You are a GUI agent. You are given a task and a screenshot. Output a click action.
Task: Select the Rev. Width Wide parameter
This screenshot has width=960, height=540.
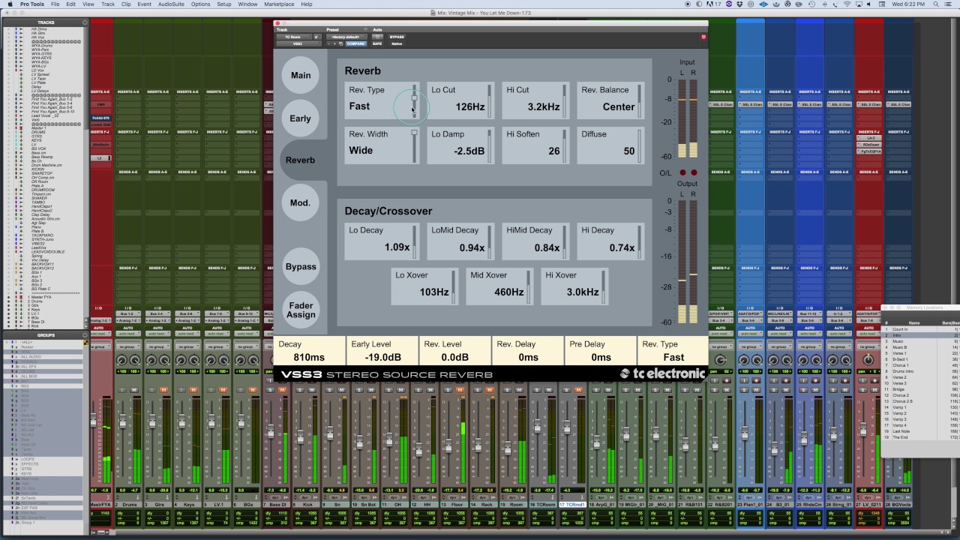click(382, 145)
